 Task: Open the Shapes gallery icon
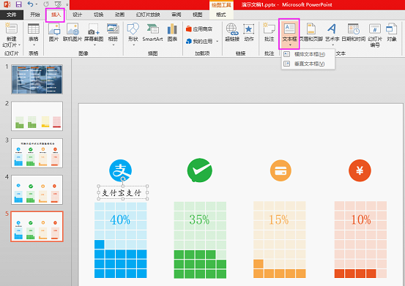pyautogui.click(x=133, y=29)
